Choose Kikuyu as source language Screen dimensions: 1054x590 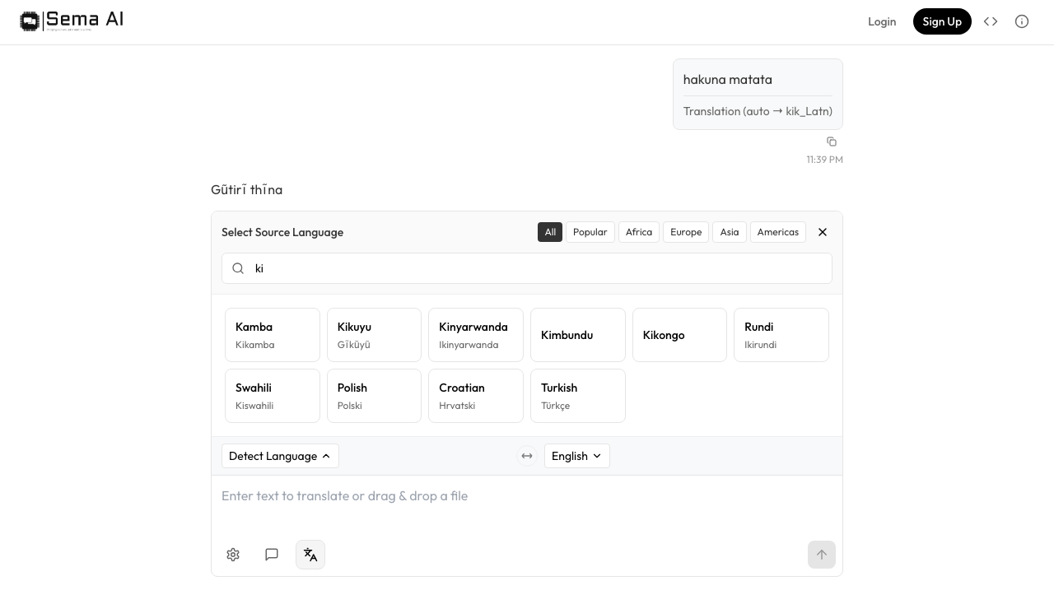[374, 335]
